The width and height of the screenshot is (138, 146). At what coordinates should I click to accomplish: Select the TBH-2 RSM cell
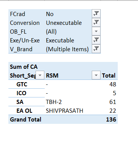(73, 102)
